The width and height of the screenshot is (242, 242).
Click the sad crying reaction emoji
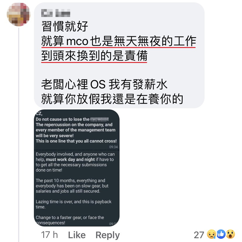(x=211, y=234)
